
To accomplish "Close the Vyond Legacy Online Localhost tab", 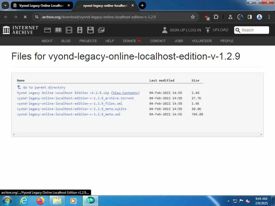I will click(69, 6).
